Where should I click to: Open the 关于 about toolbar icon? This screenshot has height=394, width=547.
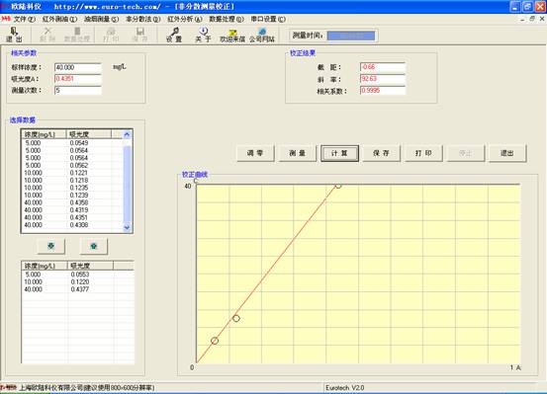point(203,35)
